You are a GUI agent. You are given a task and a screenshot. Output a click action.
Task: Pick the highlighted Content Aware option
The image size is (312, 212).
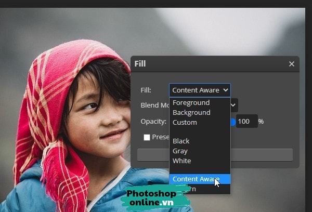195,179
